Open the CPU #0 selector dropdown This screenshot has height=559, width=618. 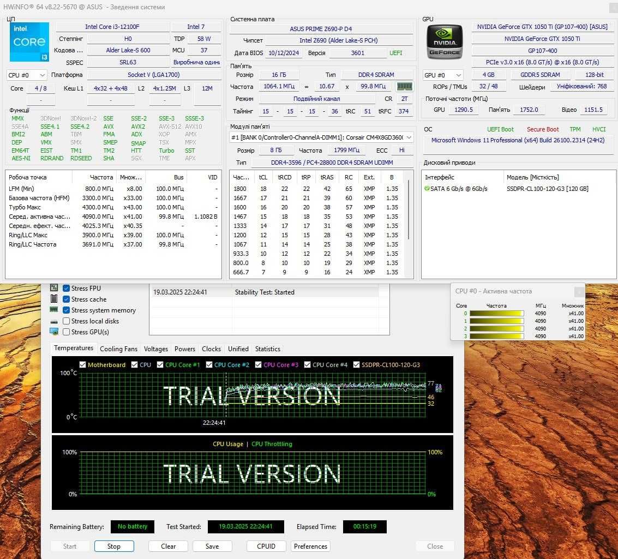[27, 75]
